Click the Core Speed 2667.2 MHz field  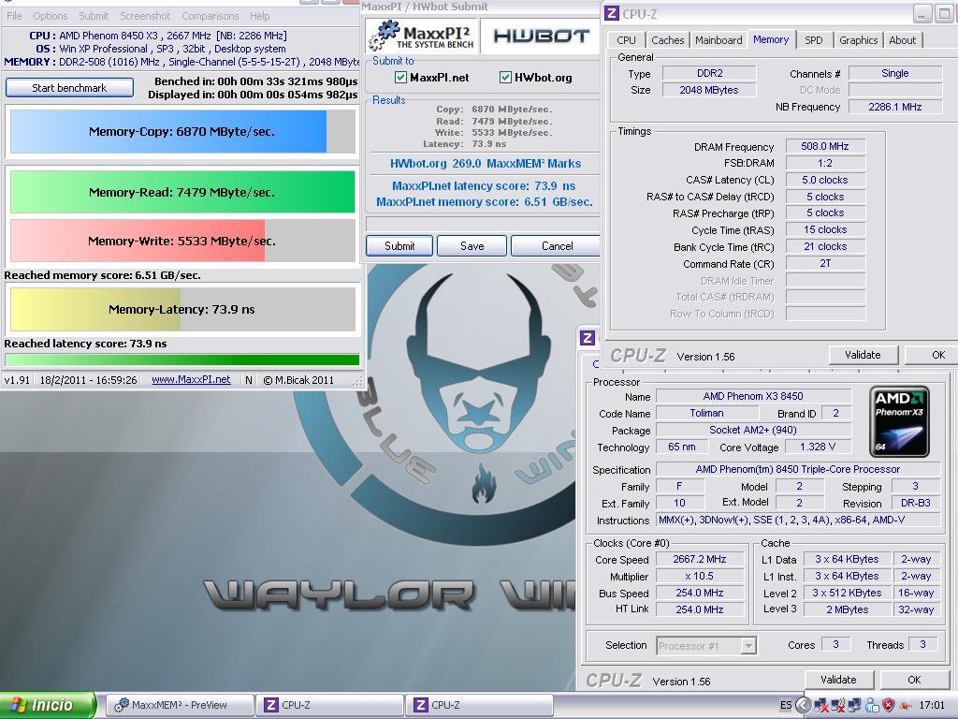tap(700, 559)
